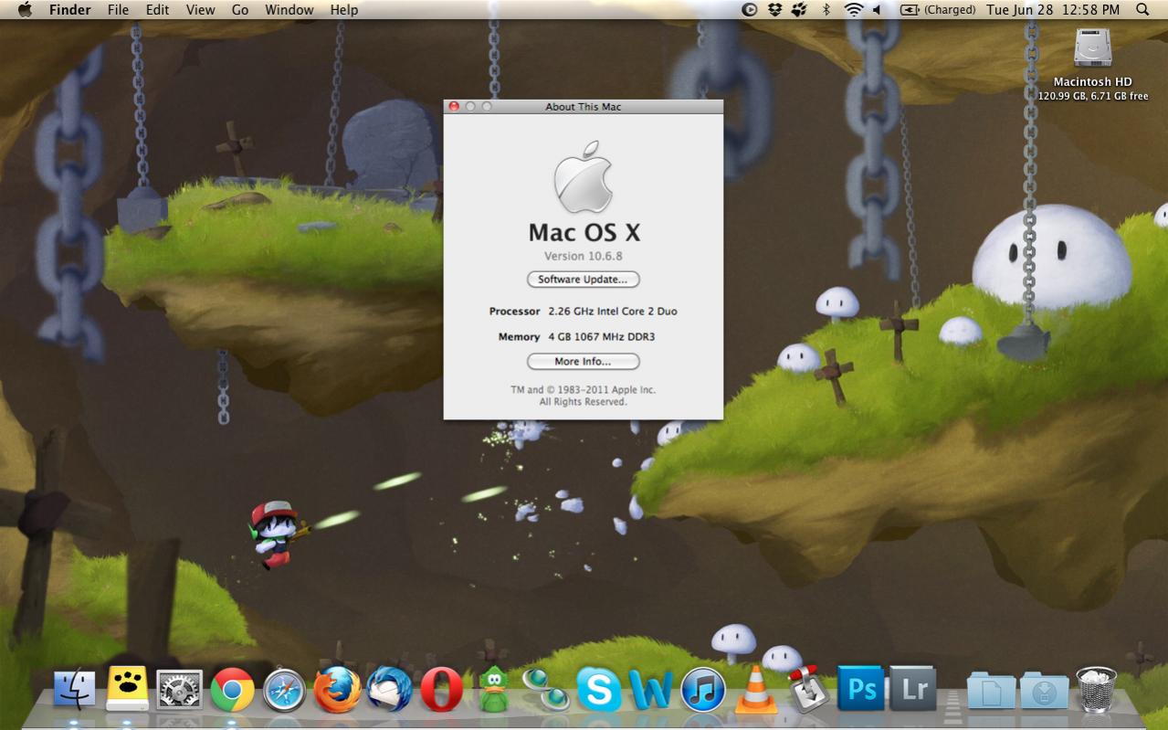The image size is (1168, 730).
Task: Click the Mac OS X heading
Action: [584, 231]
